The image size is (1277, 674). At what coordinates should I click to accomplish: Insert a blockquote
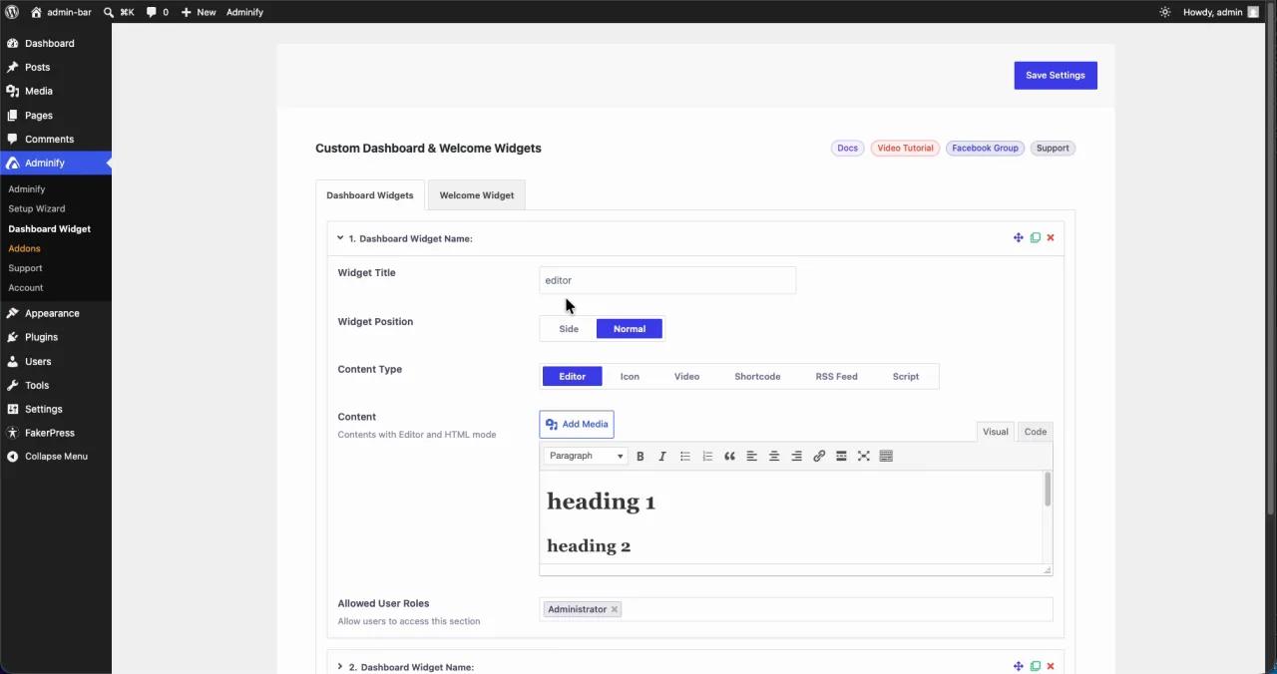coord(729,456)
